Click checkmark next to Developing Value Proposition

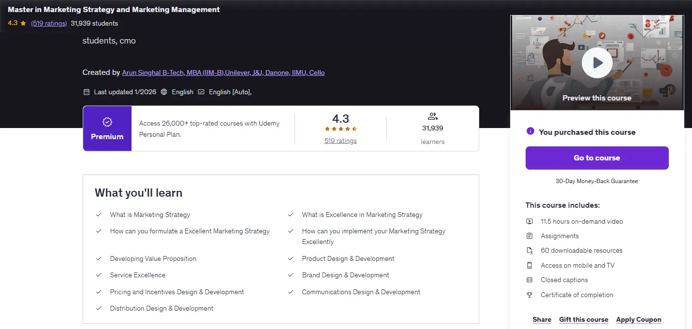pyautogui.click(x=99, y=258)
